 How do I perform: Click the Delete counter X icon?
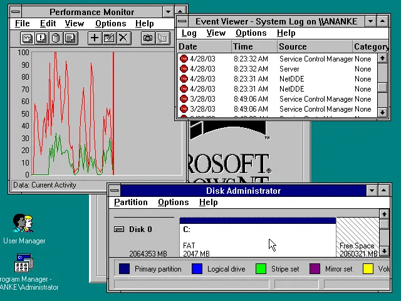[x=123, y=38]
